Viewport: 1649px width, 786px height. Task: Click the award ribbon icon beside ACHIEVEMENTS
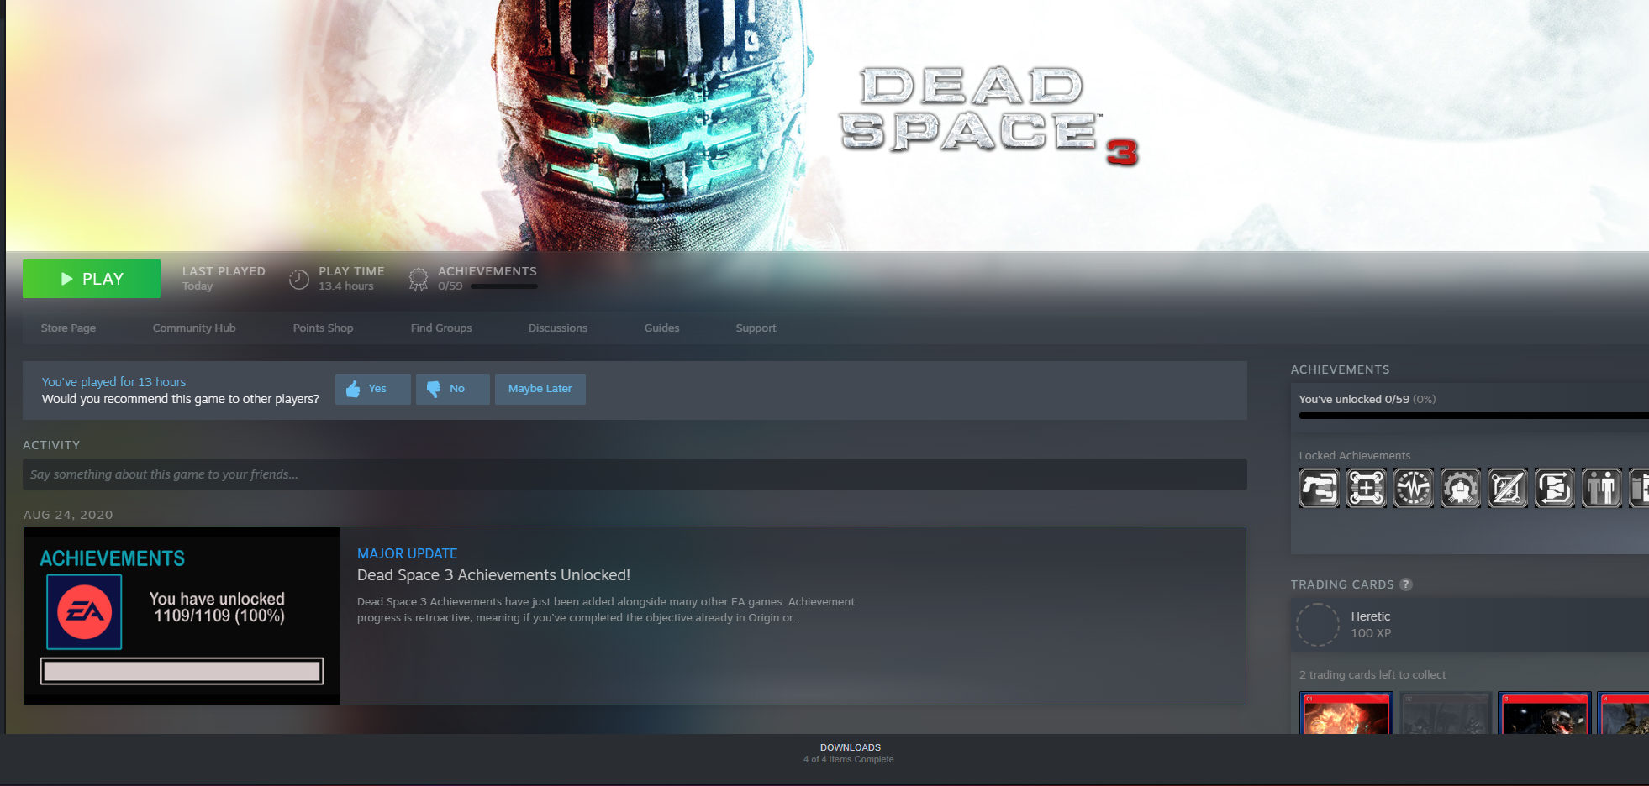point(419,279)
